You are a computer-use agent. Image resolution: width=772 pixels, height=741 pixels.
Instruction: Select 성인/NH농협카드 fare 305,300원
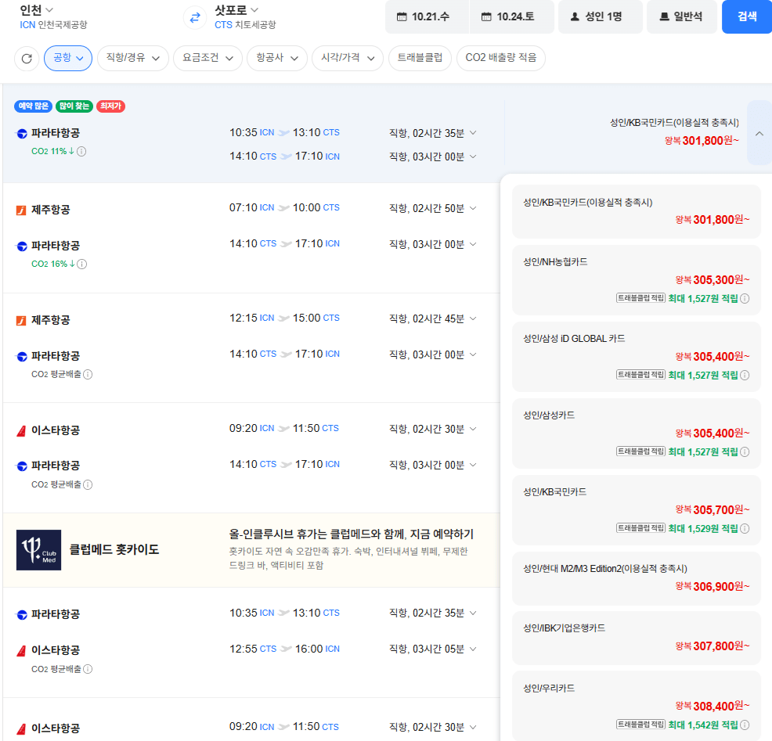point(637,280)
